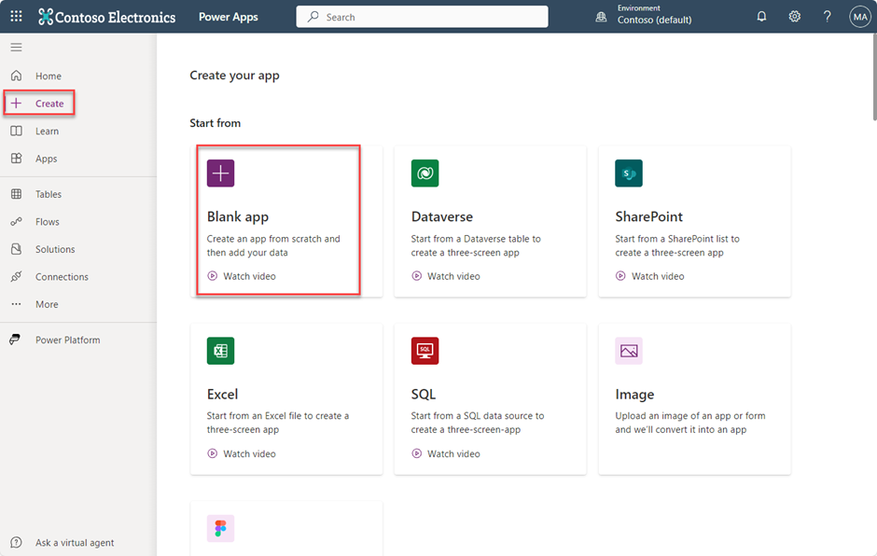The image size is (877, 556).
Task: Choose the Image card title
Action: (634, 395)
